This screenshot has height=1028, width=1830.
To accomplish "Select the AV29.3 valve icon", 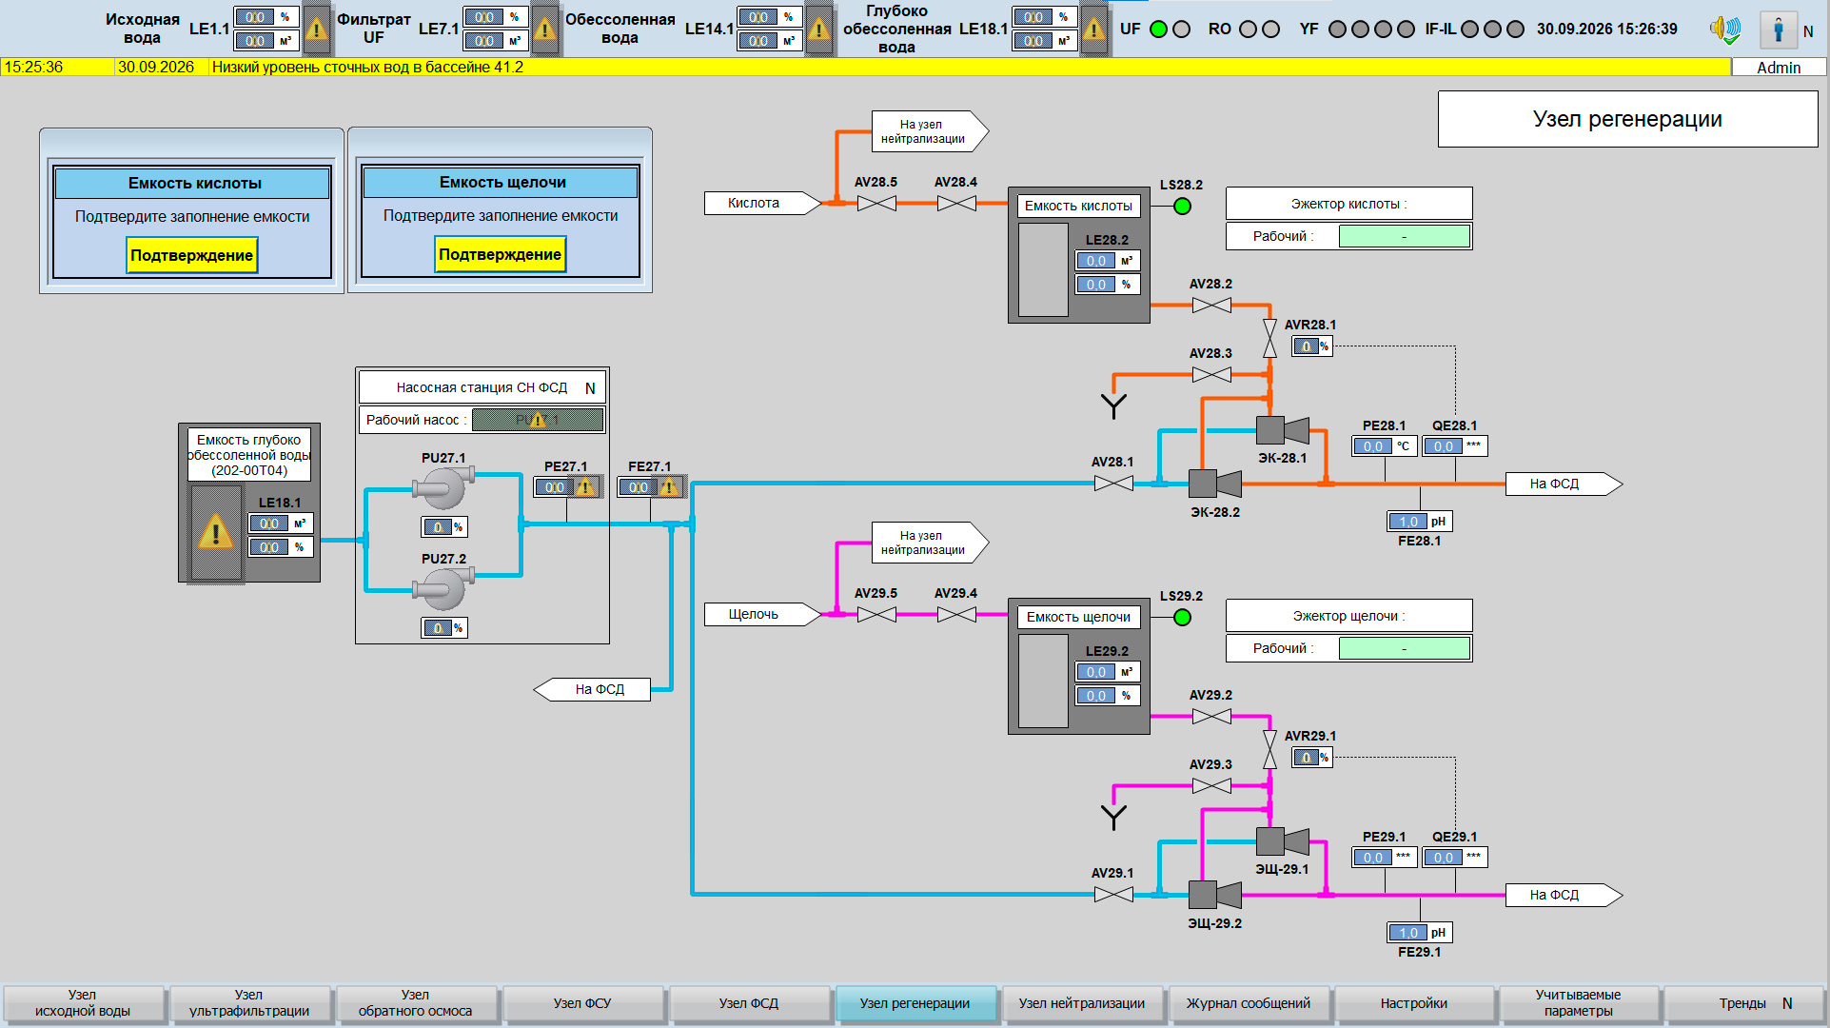I will 1211,786.
